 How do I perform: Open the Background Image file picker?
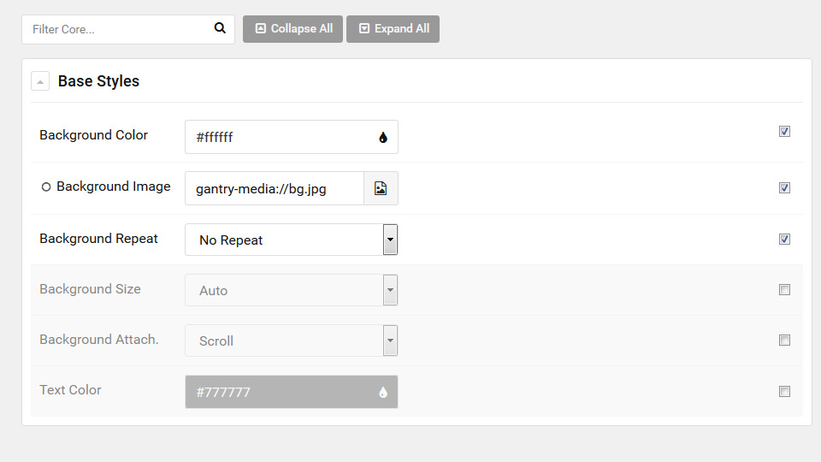point(381,188)
